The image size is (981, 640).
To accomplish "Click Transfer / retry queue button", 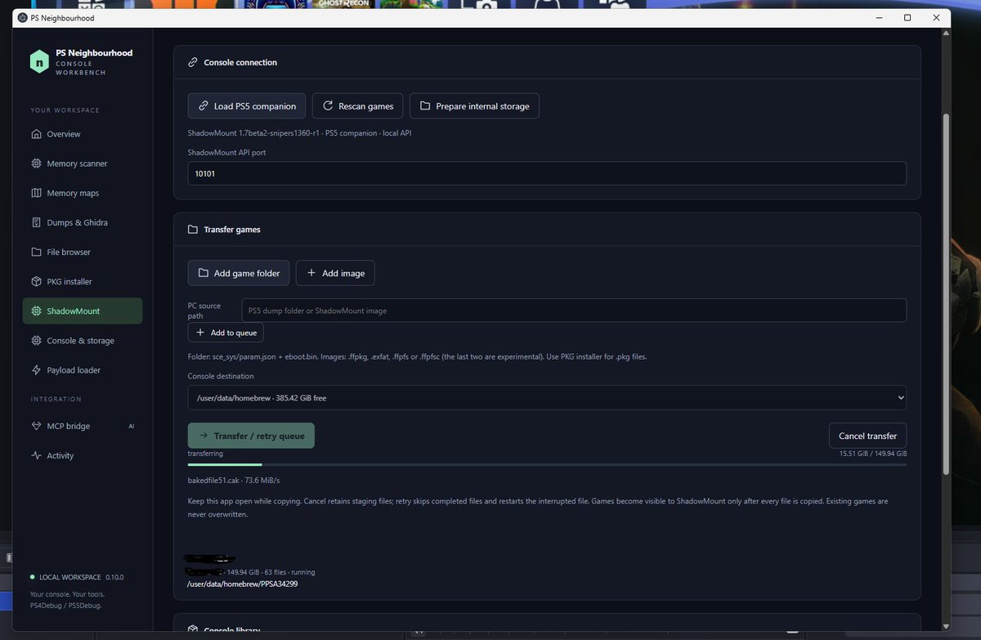I will click(251, 436).
